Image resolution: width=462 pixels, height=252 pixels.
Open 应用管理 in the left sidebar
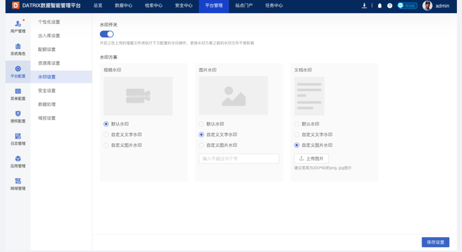coord(18,162)
